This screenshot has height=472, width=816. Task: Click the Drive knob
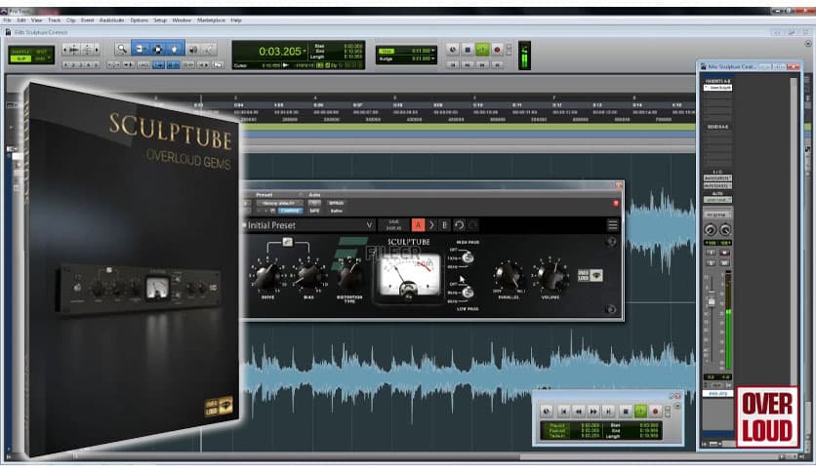[x=267, y=275]
